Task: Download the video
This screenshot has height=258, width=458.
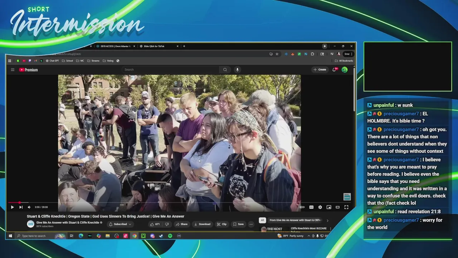Action: (202, 224)
